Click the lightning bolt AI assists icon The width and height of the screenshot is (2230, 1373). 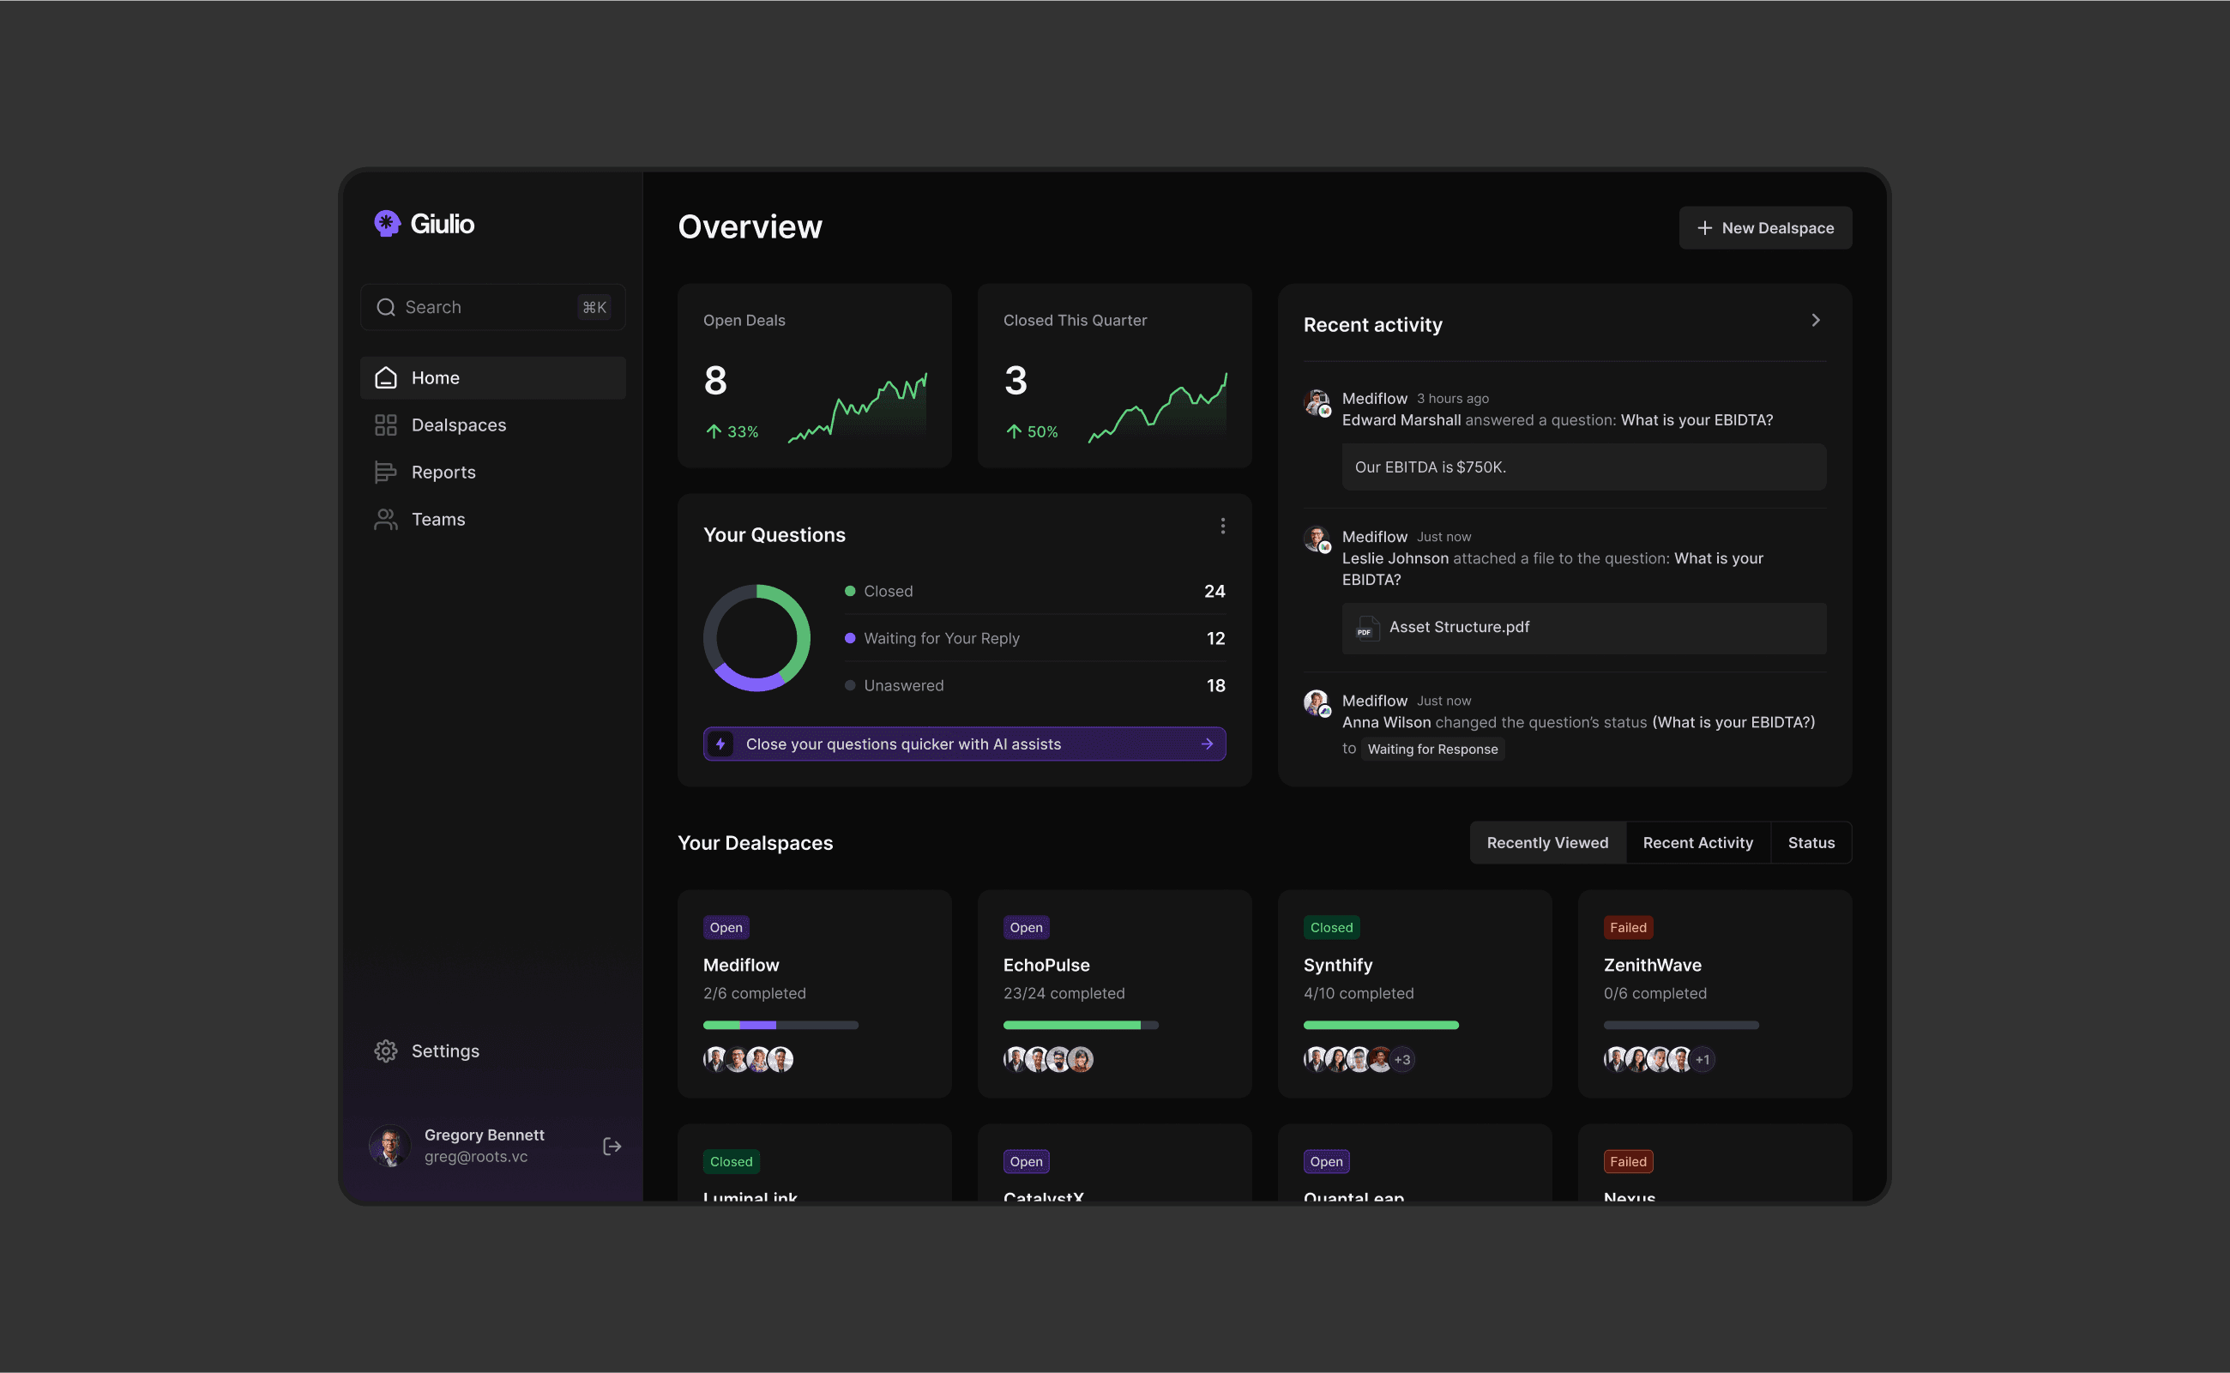[x=720, y=744]
